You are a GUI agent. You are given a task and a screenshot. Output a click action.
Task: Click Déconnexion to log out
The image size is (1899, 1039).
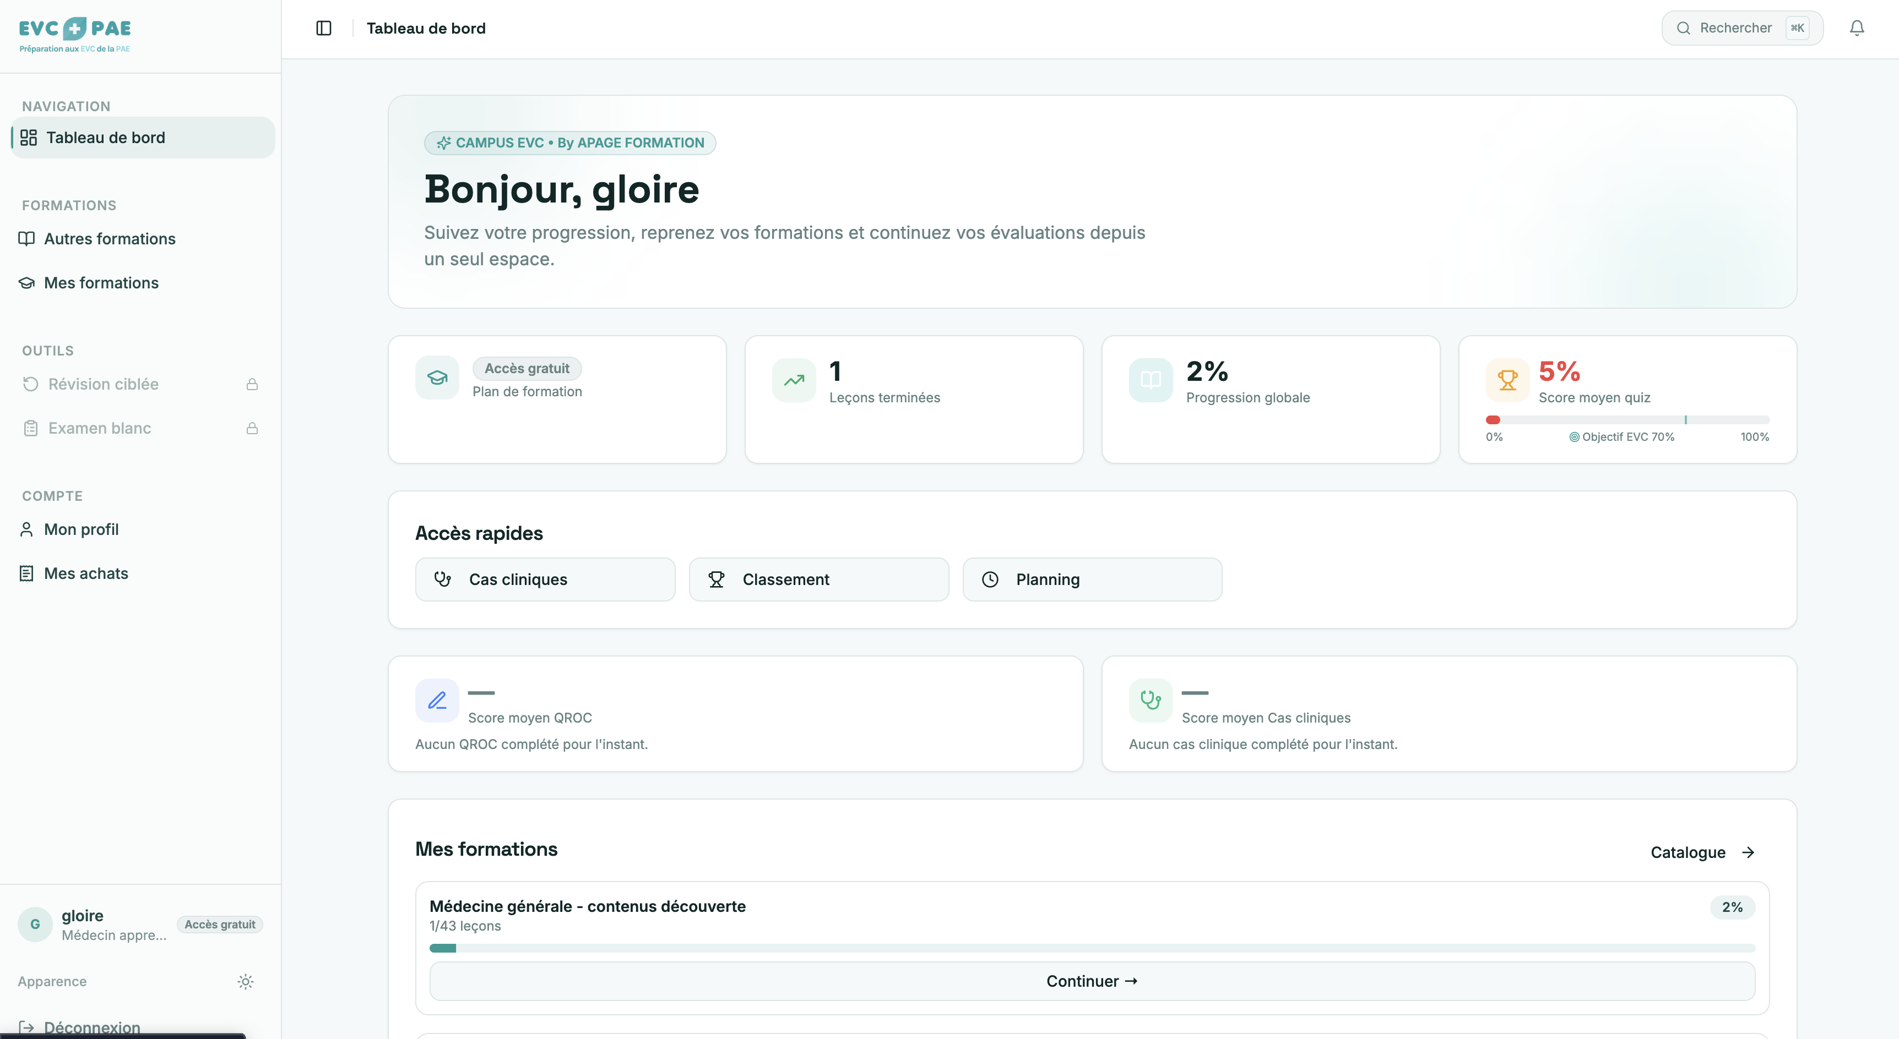click(x=91, y=1026)
